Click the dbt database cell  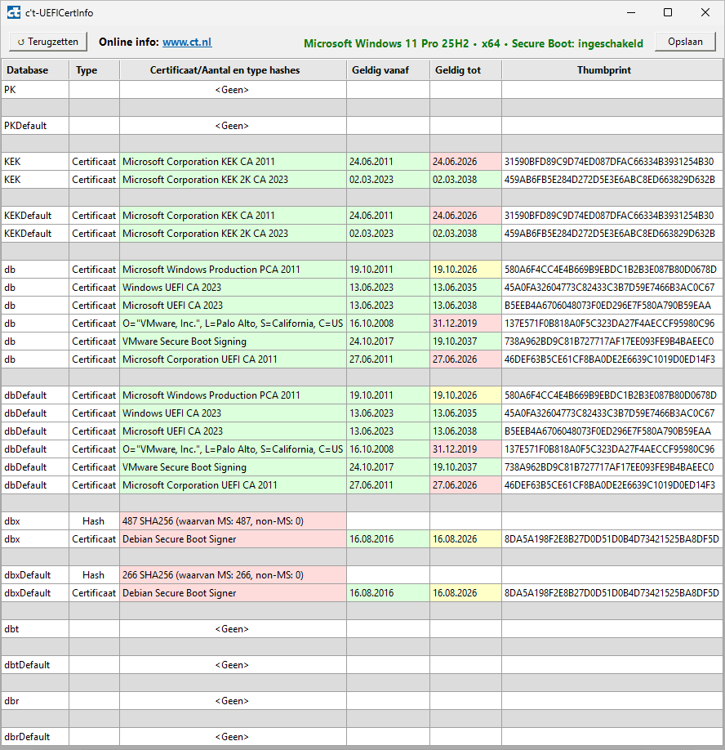tap(35, 629)
